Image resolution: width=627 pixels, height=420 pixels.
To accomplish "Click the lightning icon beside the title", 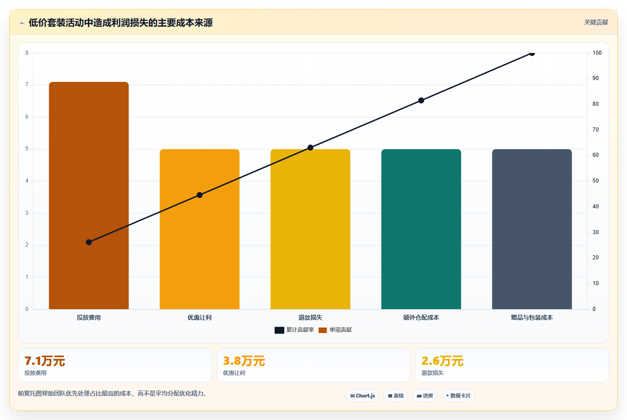I will pos(22,23).
